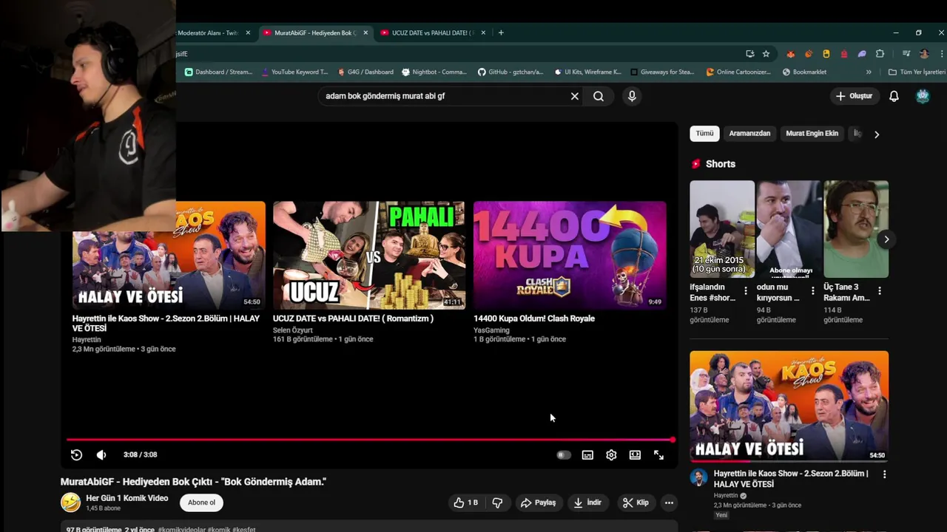Clear the search box with the X
Screen dimensions: 947x532
574,96
